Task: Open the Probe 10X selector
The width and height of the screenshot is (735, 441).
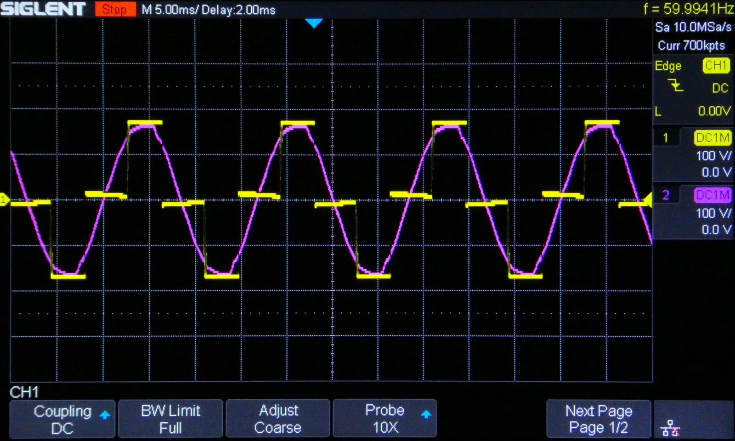Action: [x=384, y=419]
